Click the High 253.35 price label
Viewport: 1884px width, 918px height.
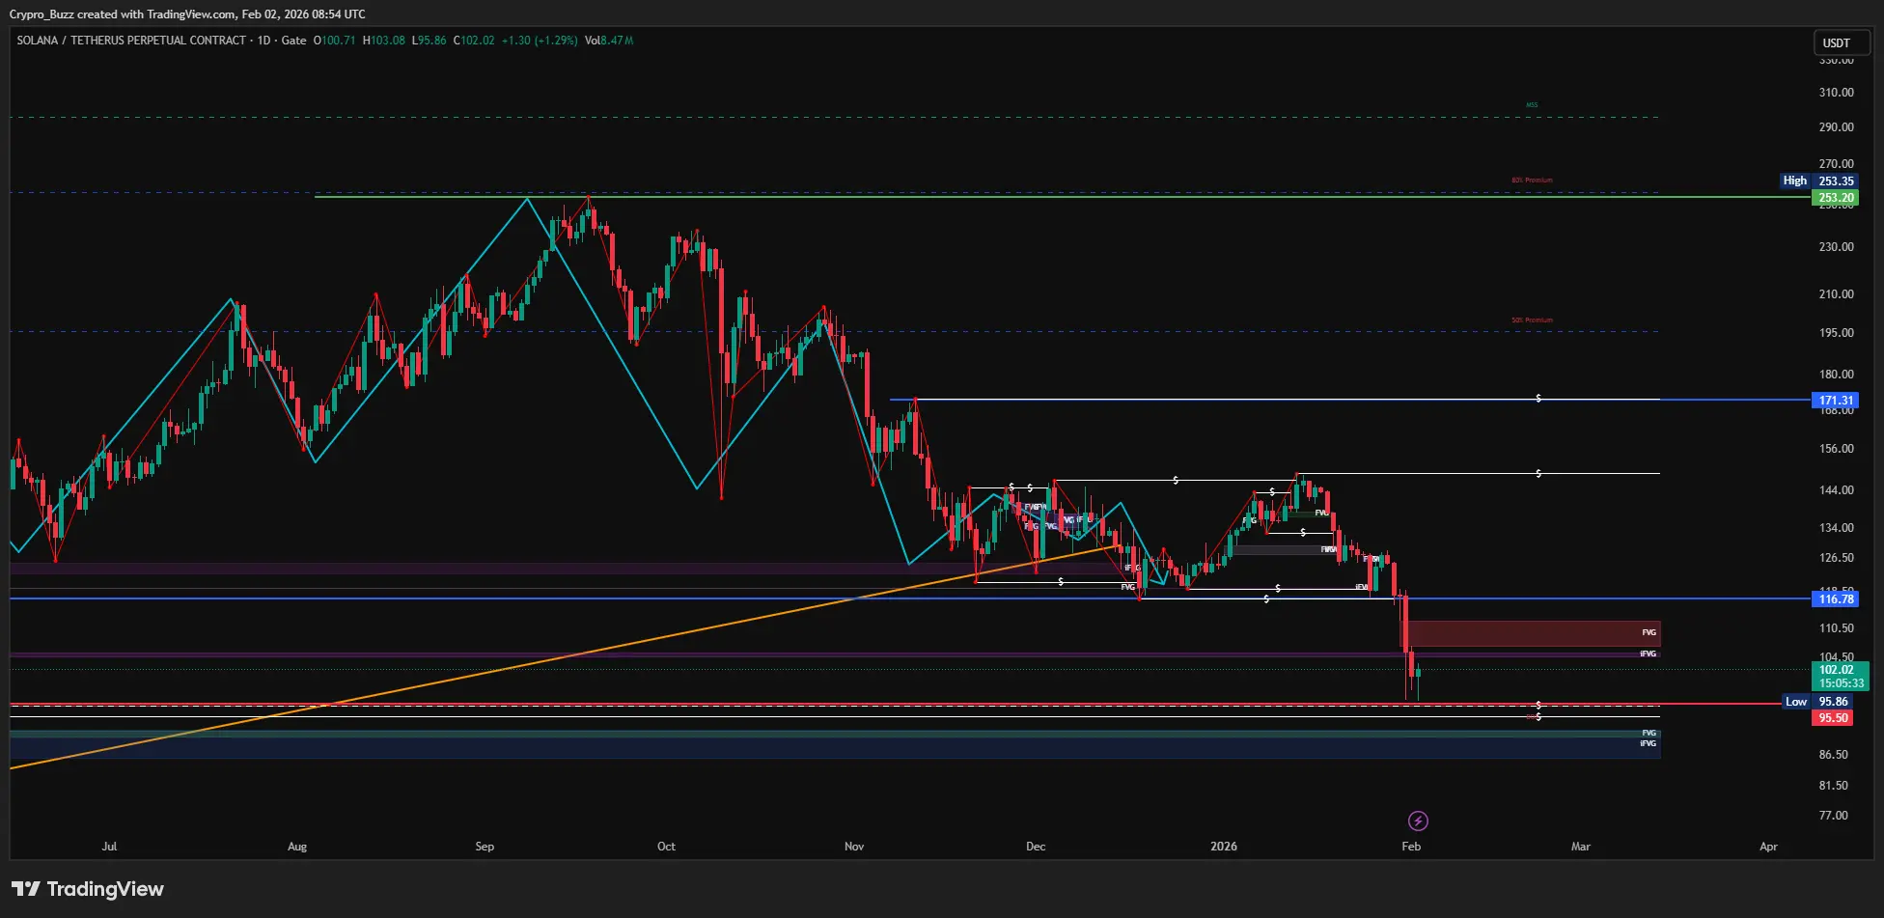point(1818,181)
